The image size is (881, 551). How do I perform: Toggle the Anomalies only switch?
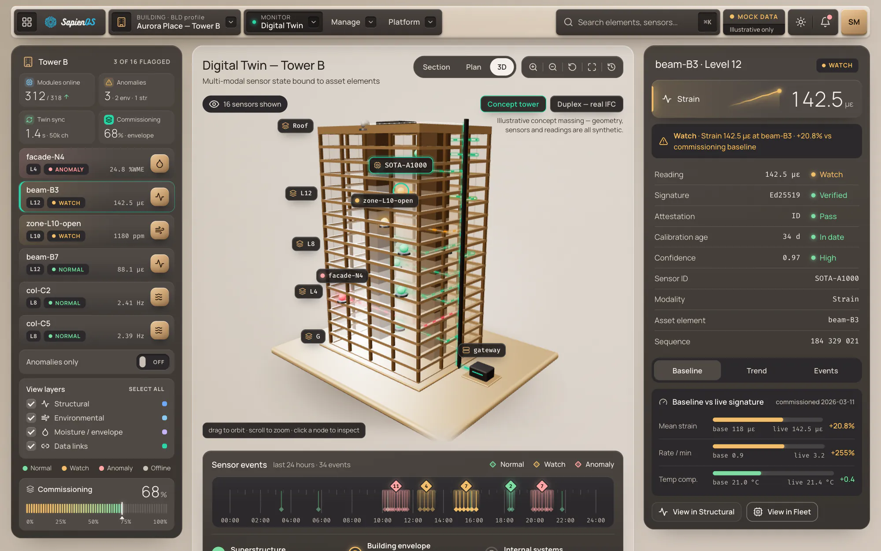pos(152,362)
